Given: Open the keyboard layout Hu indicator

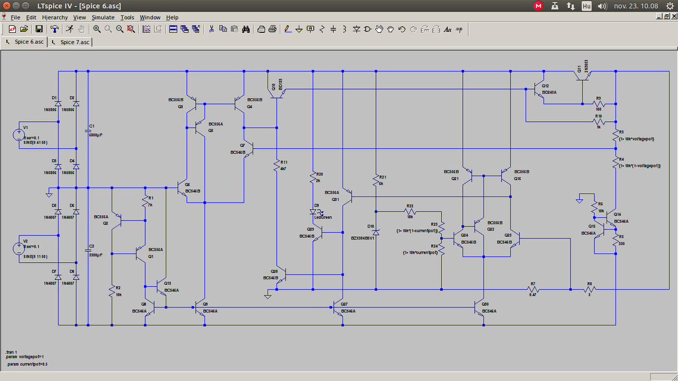Looking at the screenshot, I should coord(586,6).
